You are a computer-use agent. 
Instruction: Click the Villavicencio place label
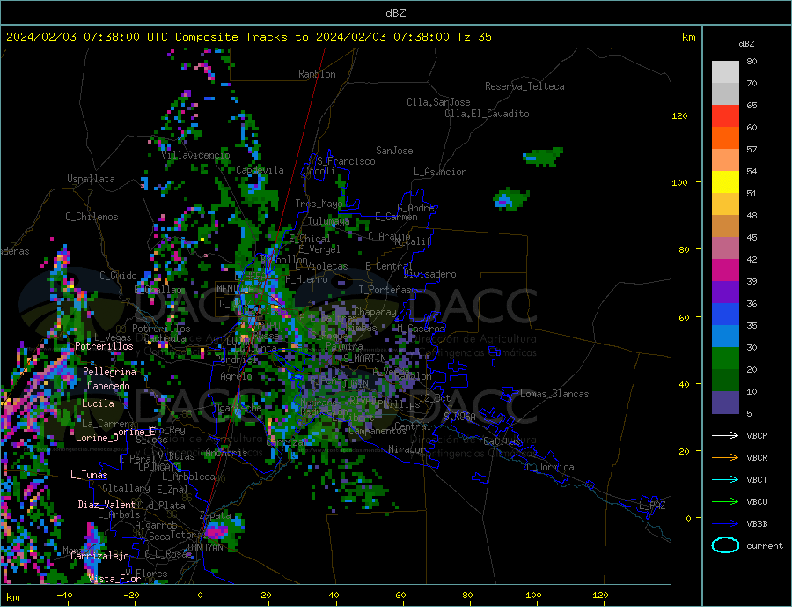[x=195, y=155]
